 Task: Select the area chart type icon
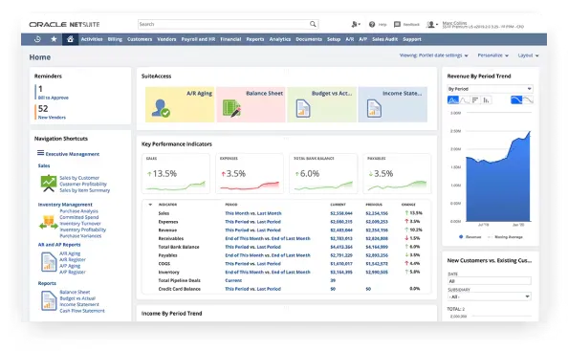(453, 99)
